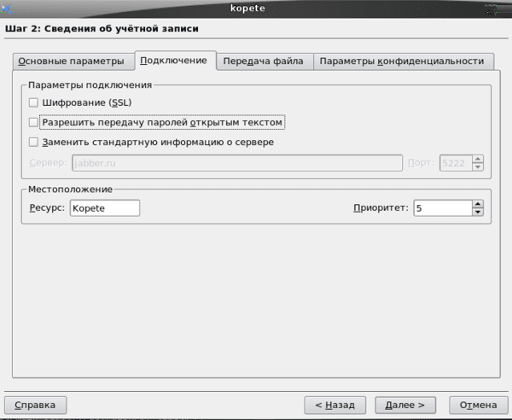This screenshot has width=512, height=420.
Task: Click the Ресурс field containing Kopete
Action: pyautogui.click(x=105, y=208)
